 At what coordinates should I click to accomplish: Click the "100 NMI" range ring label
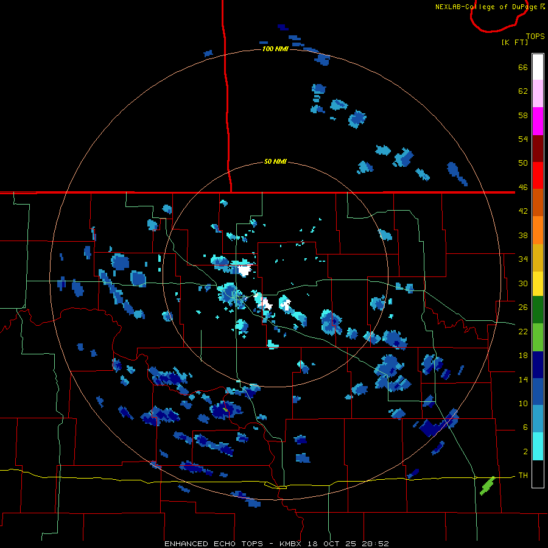pyautogui.click(x=275, y=49)
